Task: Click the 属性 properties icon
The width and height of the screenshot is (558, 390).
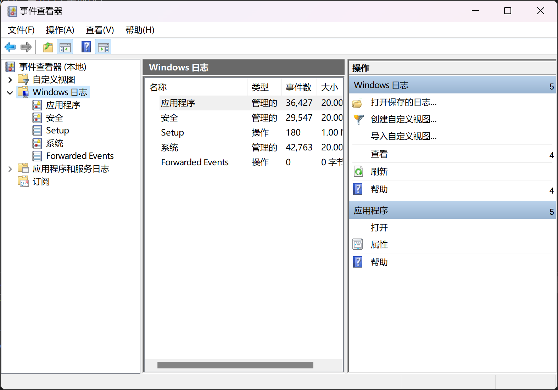Action: pos(358,244)
